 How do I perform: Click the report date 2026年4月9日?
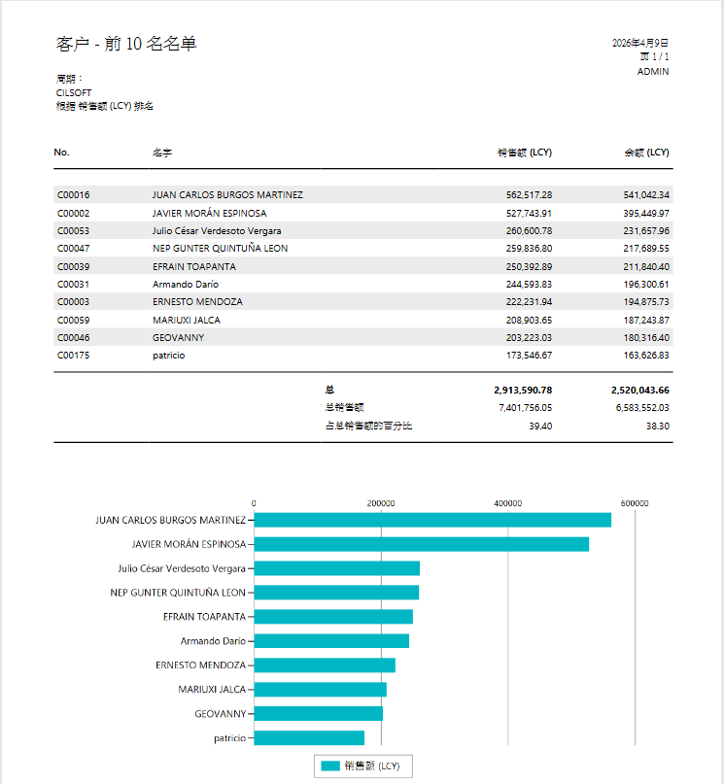[639, 44]
